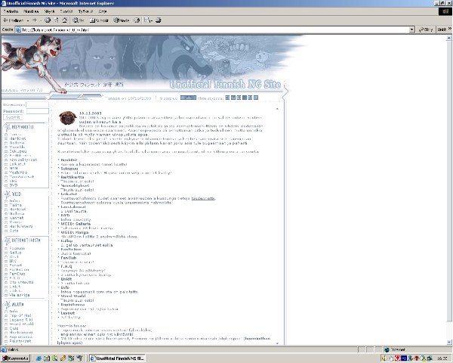Click the Submit login button
Viewport: 453px width, 363px height.
[x=13, y=118]
